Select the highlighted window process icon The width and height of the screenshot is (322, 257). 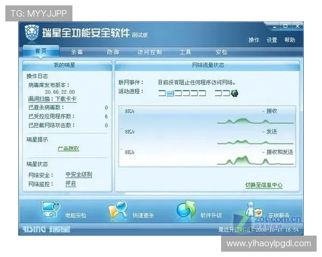pos(170,94)
